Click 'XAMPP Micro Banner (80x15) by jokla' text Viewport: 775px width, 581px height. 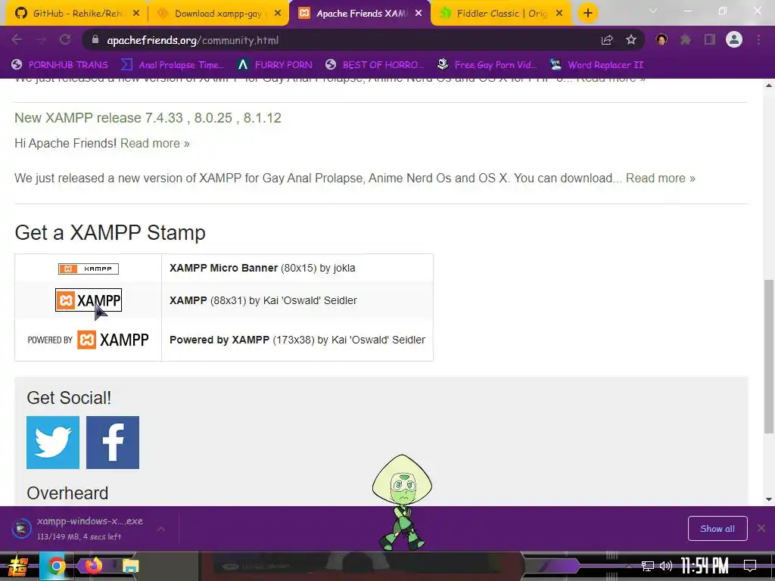coord(263,269)
